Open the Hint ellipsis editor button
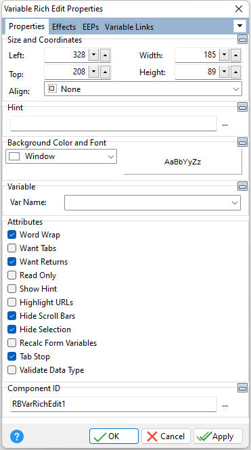Image resolution: width=251 pixels, height=450 pixels. [x=225, y=125]
